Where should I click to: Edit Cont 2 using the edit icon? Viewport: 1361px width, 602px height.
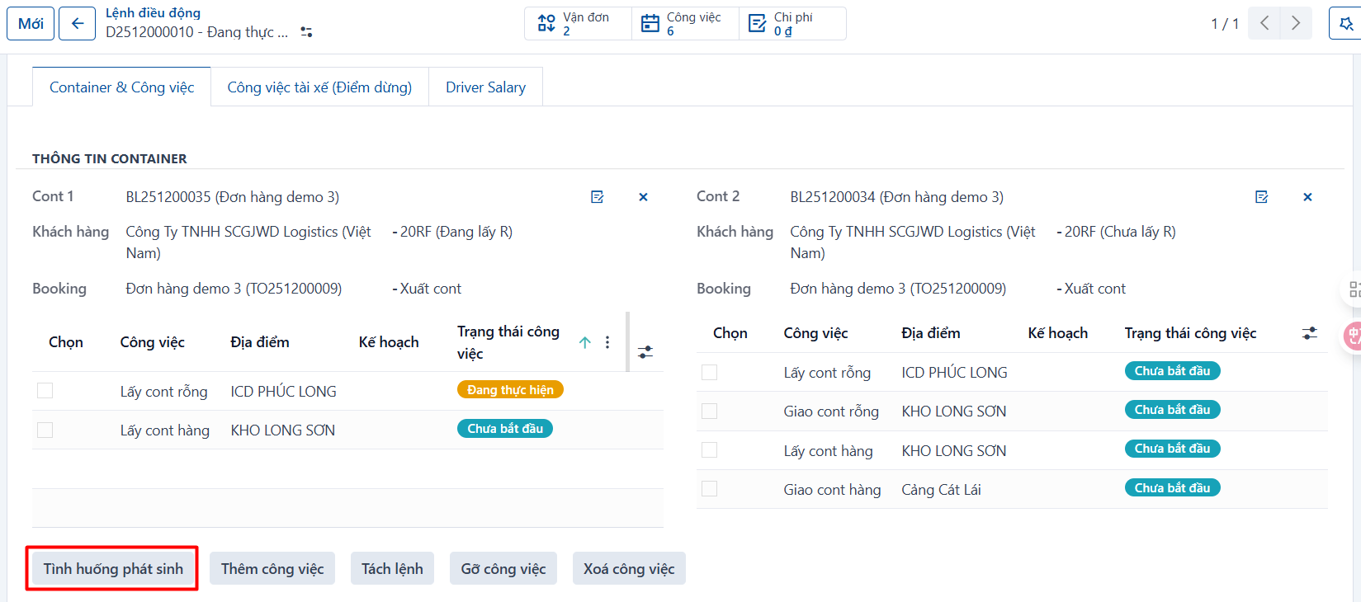coord(1262,197)
